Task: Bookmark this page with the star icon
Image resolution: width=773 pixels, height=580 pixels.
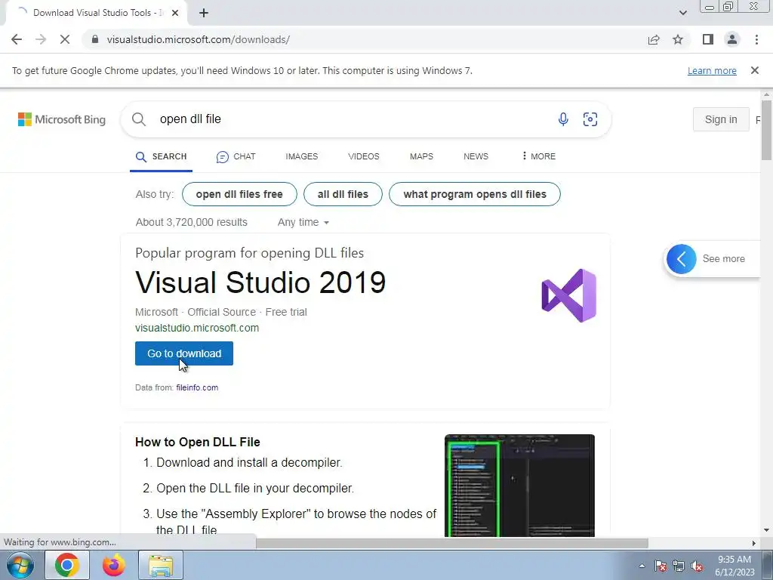Action: click(x=678, y=39)
